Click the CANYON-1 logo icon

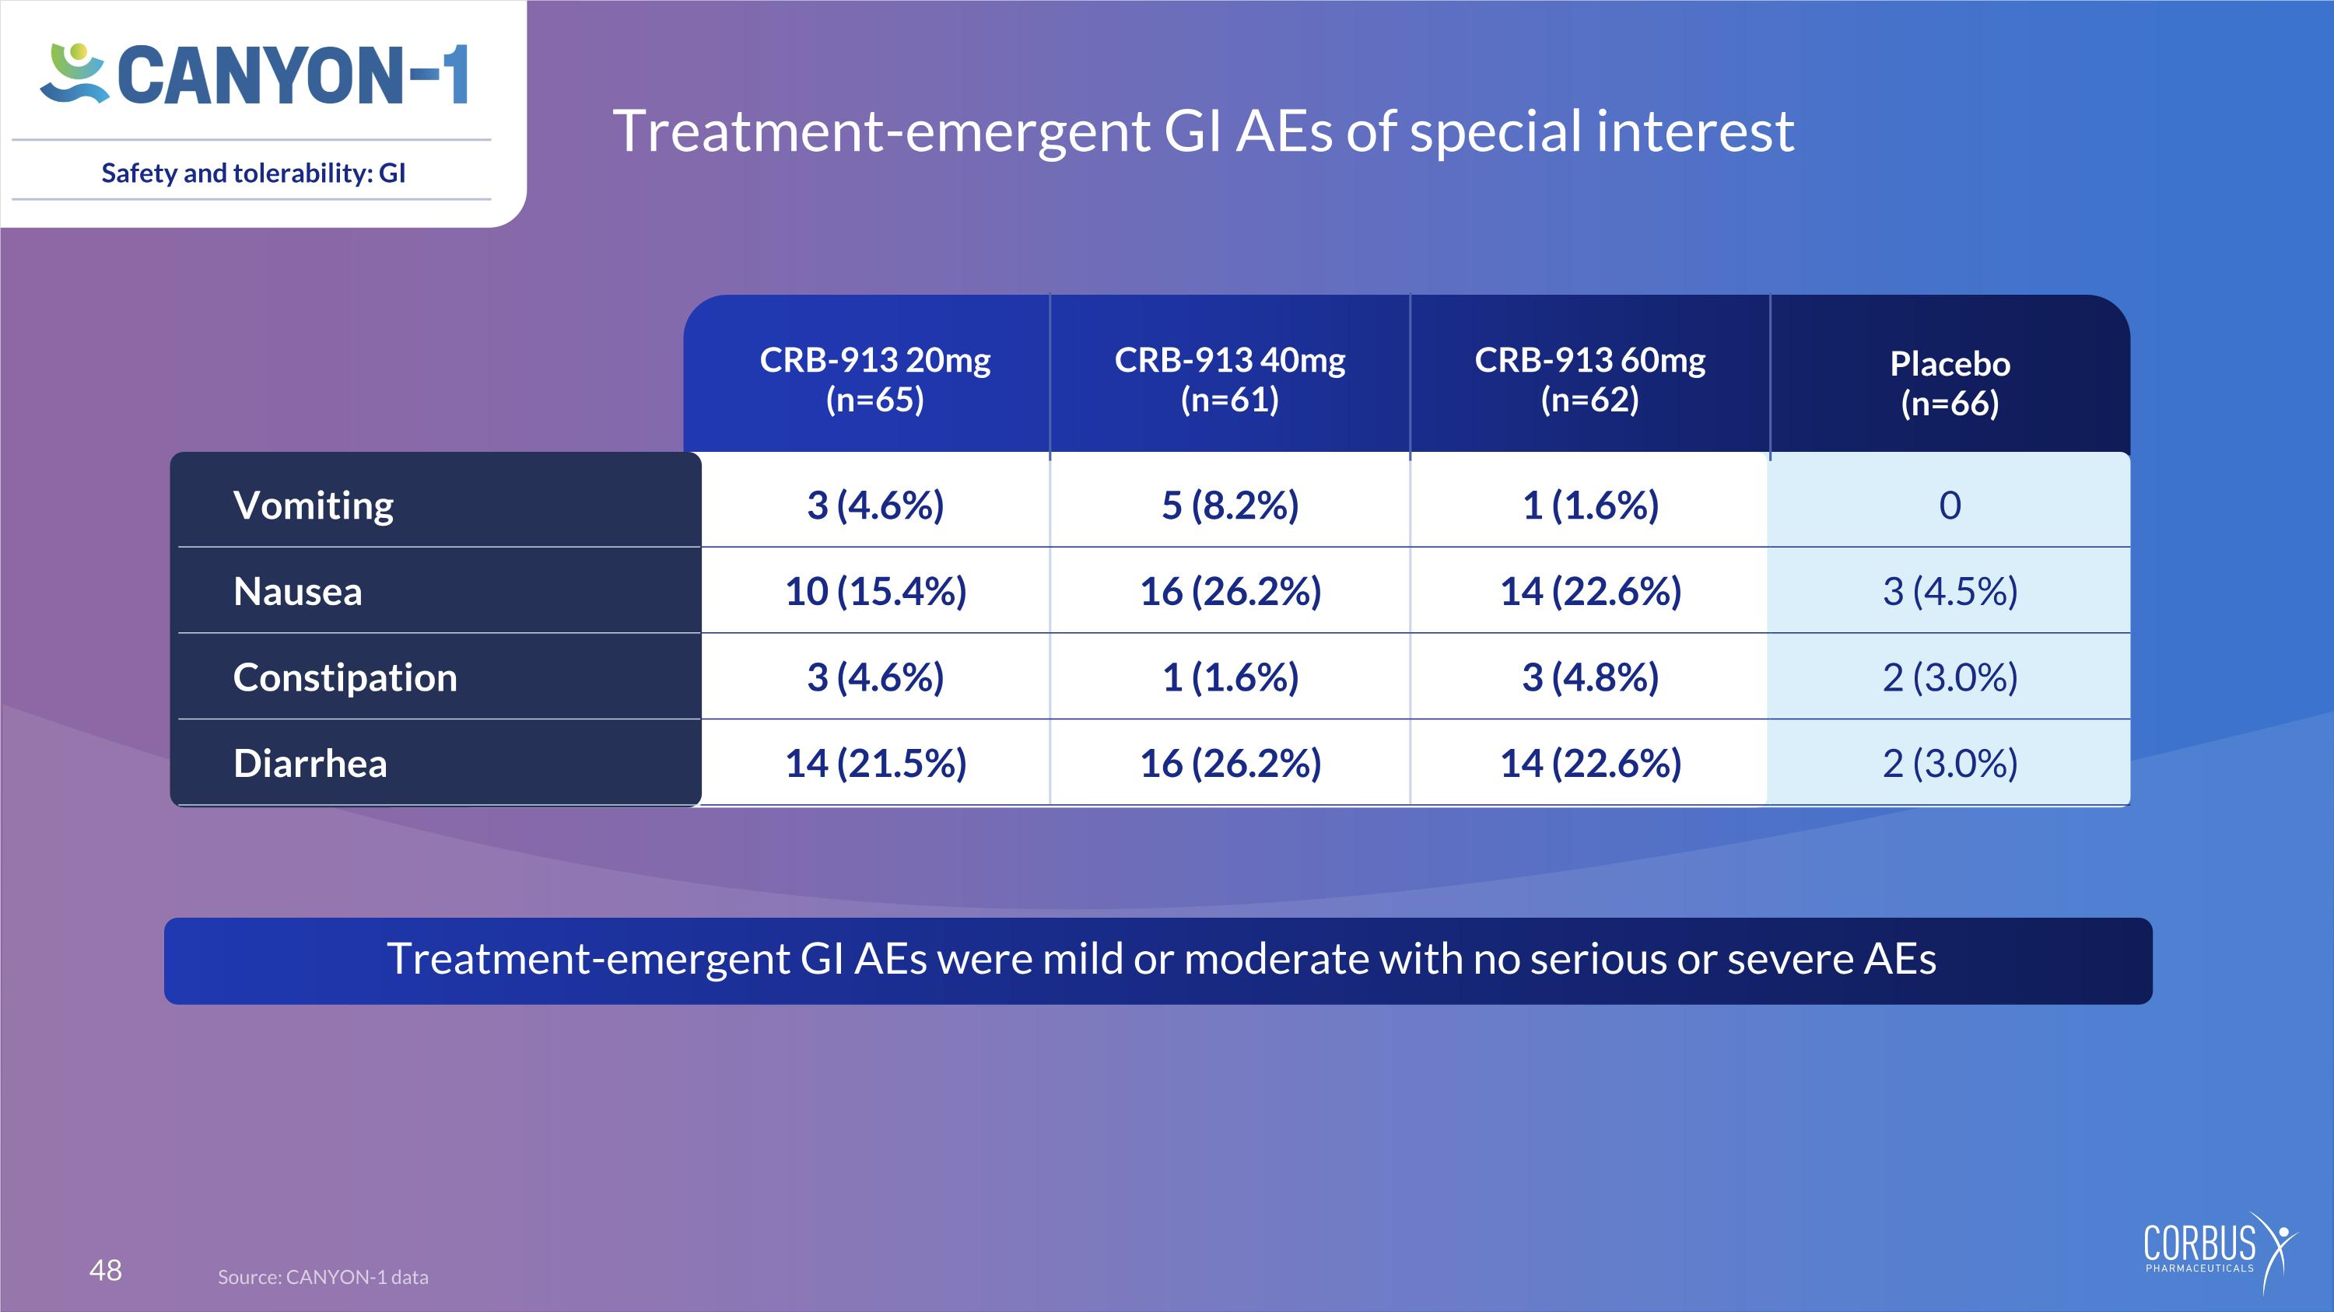click(x=74, y=72)
